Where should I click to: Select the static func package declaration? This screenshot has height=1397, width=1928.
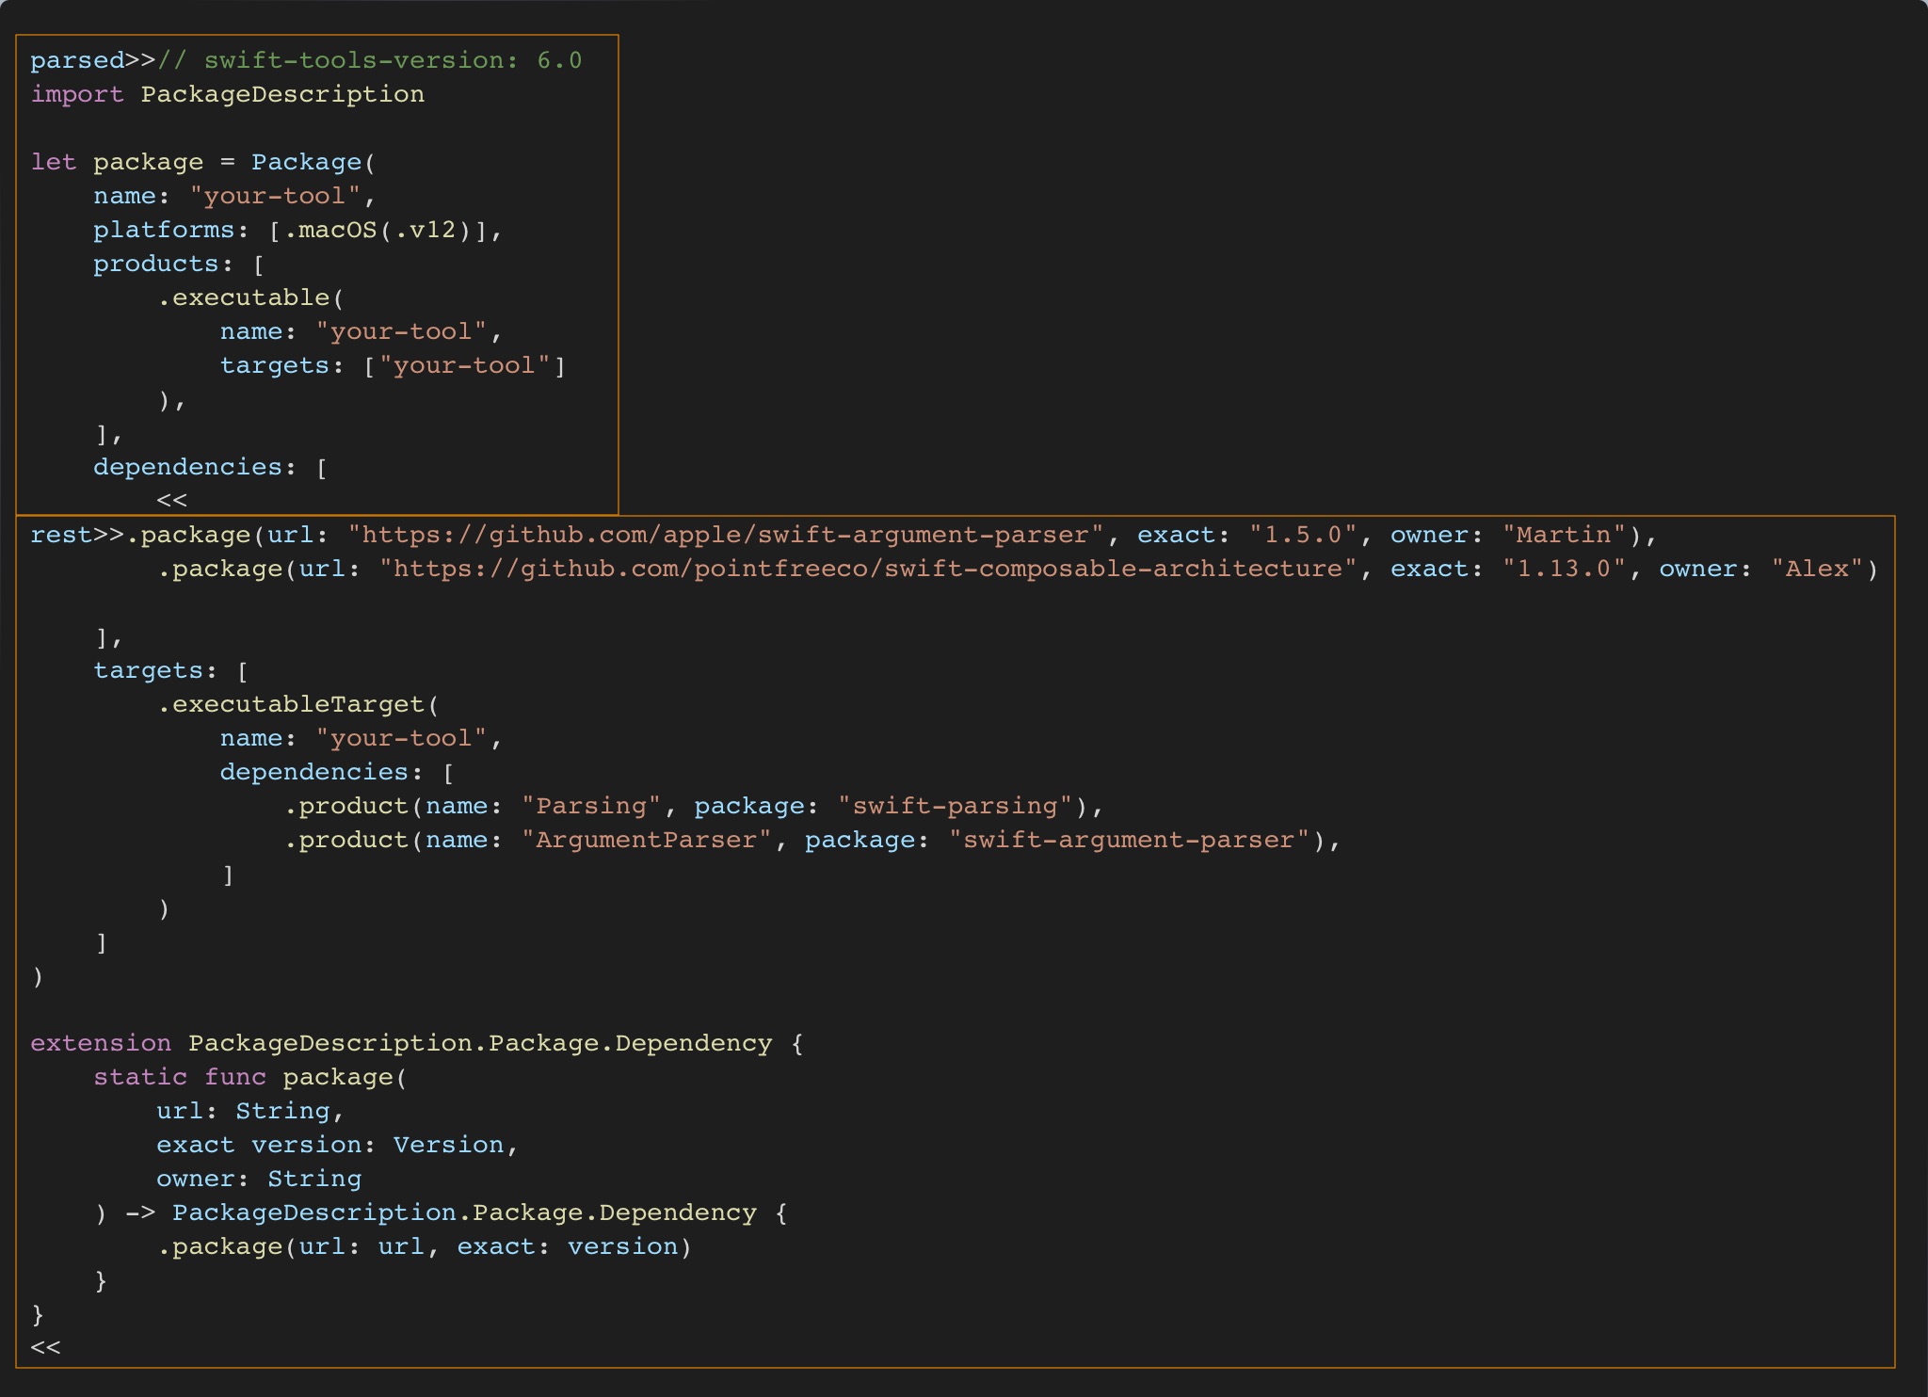(x=249, y=1076)
